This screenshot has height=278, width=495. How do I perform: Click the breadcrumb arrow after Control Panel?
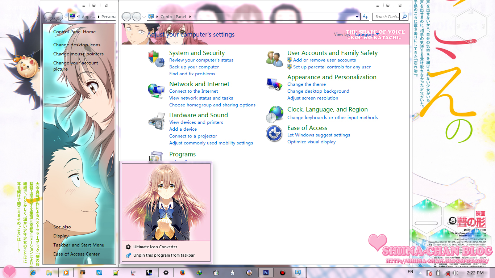pos(190,17)
